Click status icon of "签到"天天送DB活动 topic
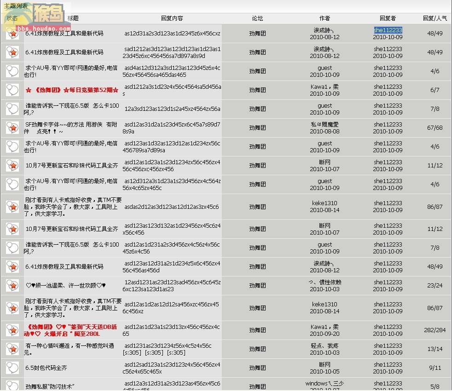 [x=12, y=330]
